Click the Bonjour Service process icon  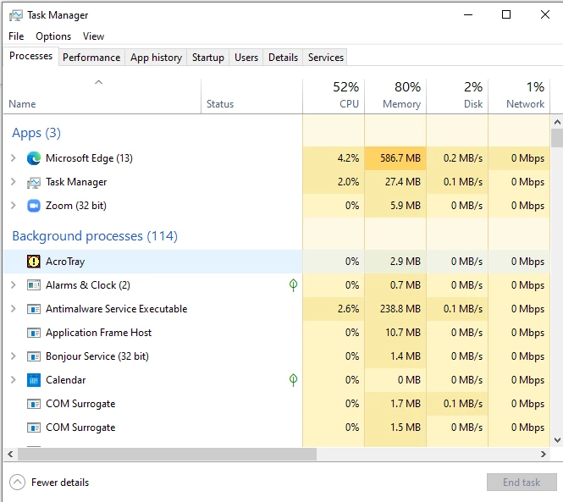click(x=34, y=356)
